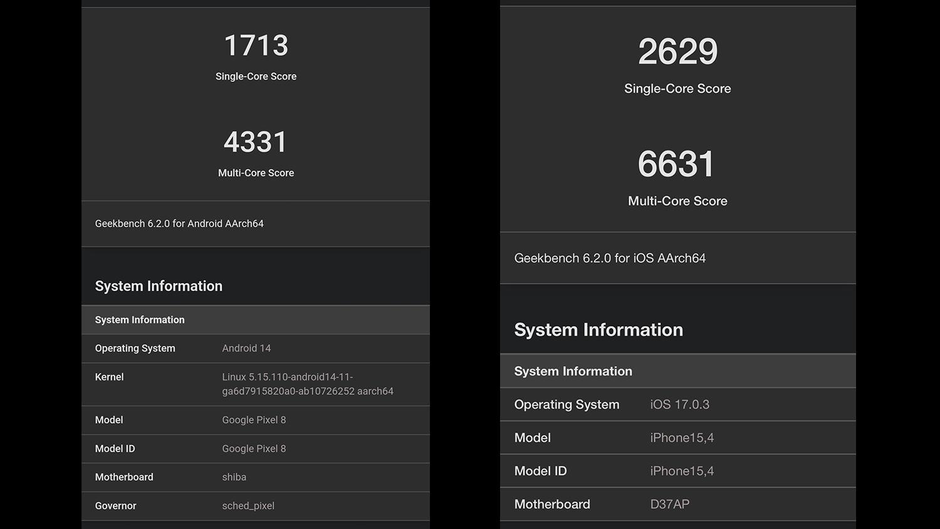Click the 6631 multi-core score
This screenshot has width=940, height=529.
coord(676,164)
